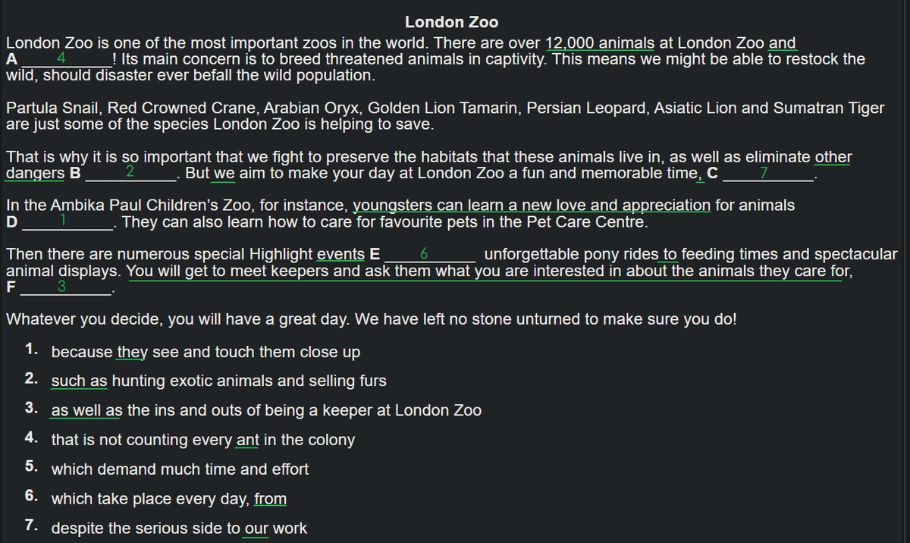Choose option 2 'such as hunting exotic animals'
Screen dimensions: 910x543
pos(218,381)
